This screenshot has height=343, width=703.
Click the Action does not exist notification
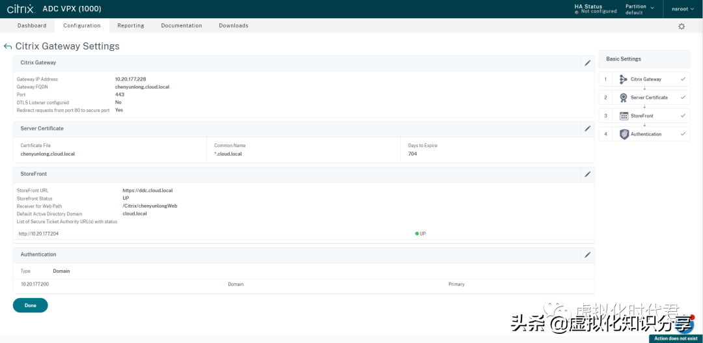pos(676,338)
